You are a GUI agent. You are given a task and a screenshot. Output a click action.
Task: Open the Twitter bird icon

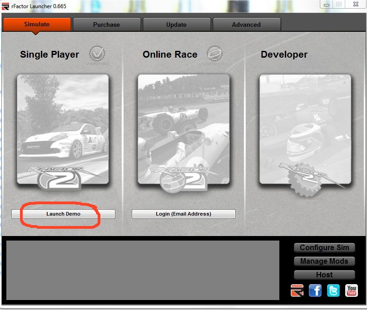click(333, 290)
